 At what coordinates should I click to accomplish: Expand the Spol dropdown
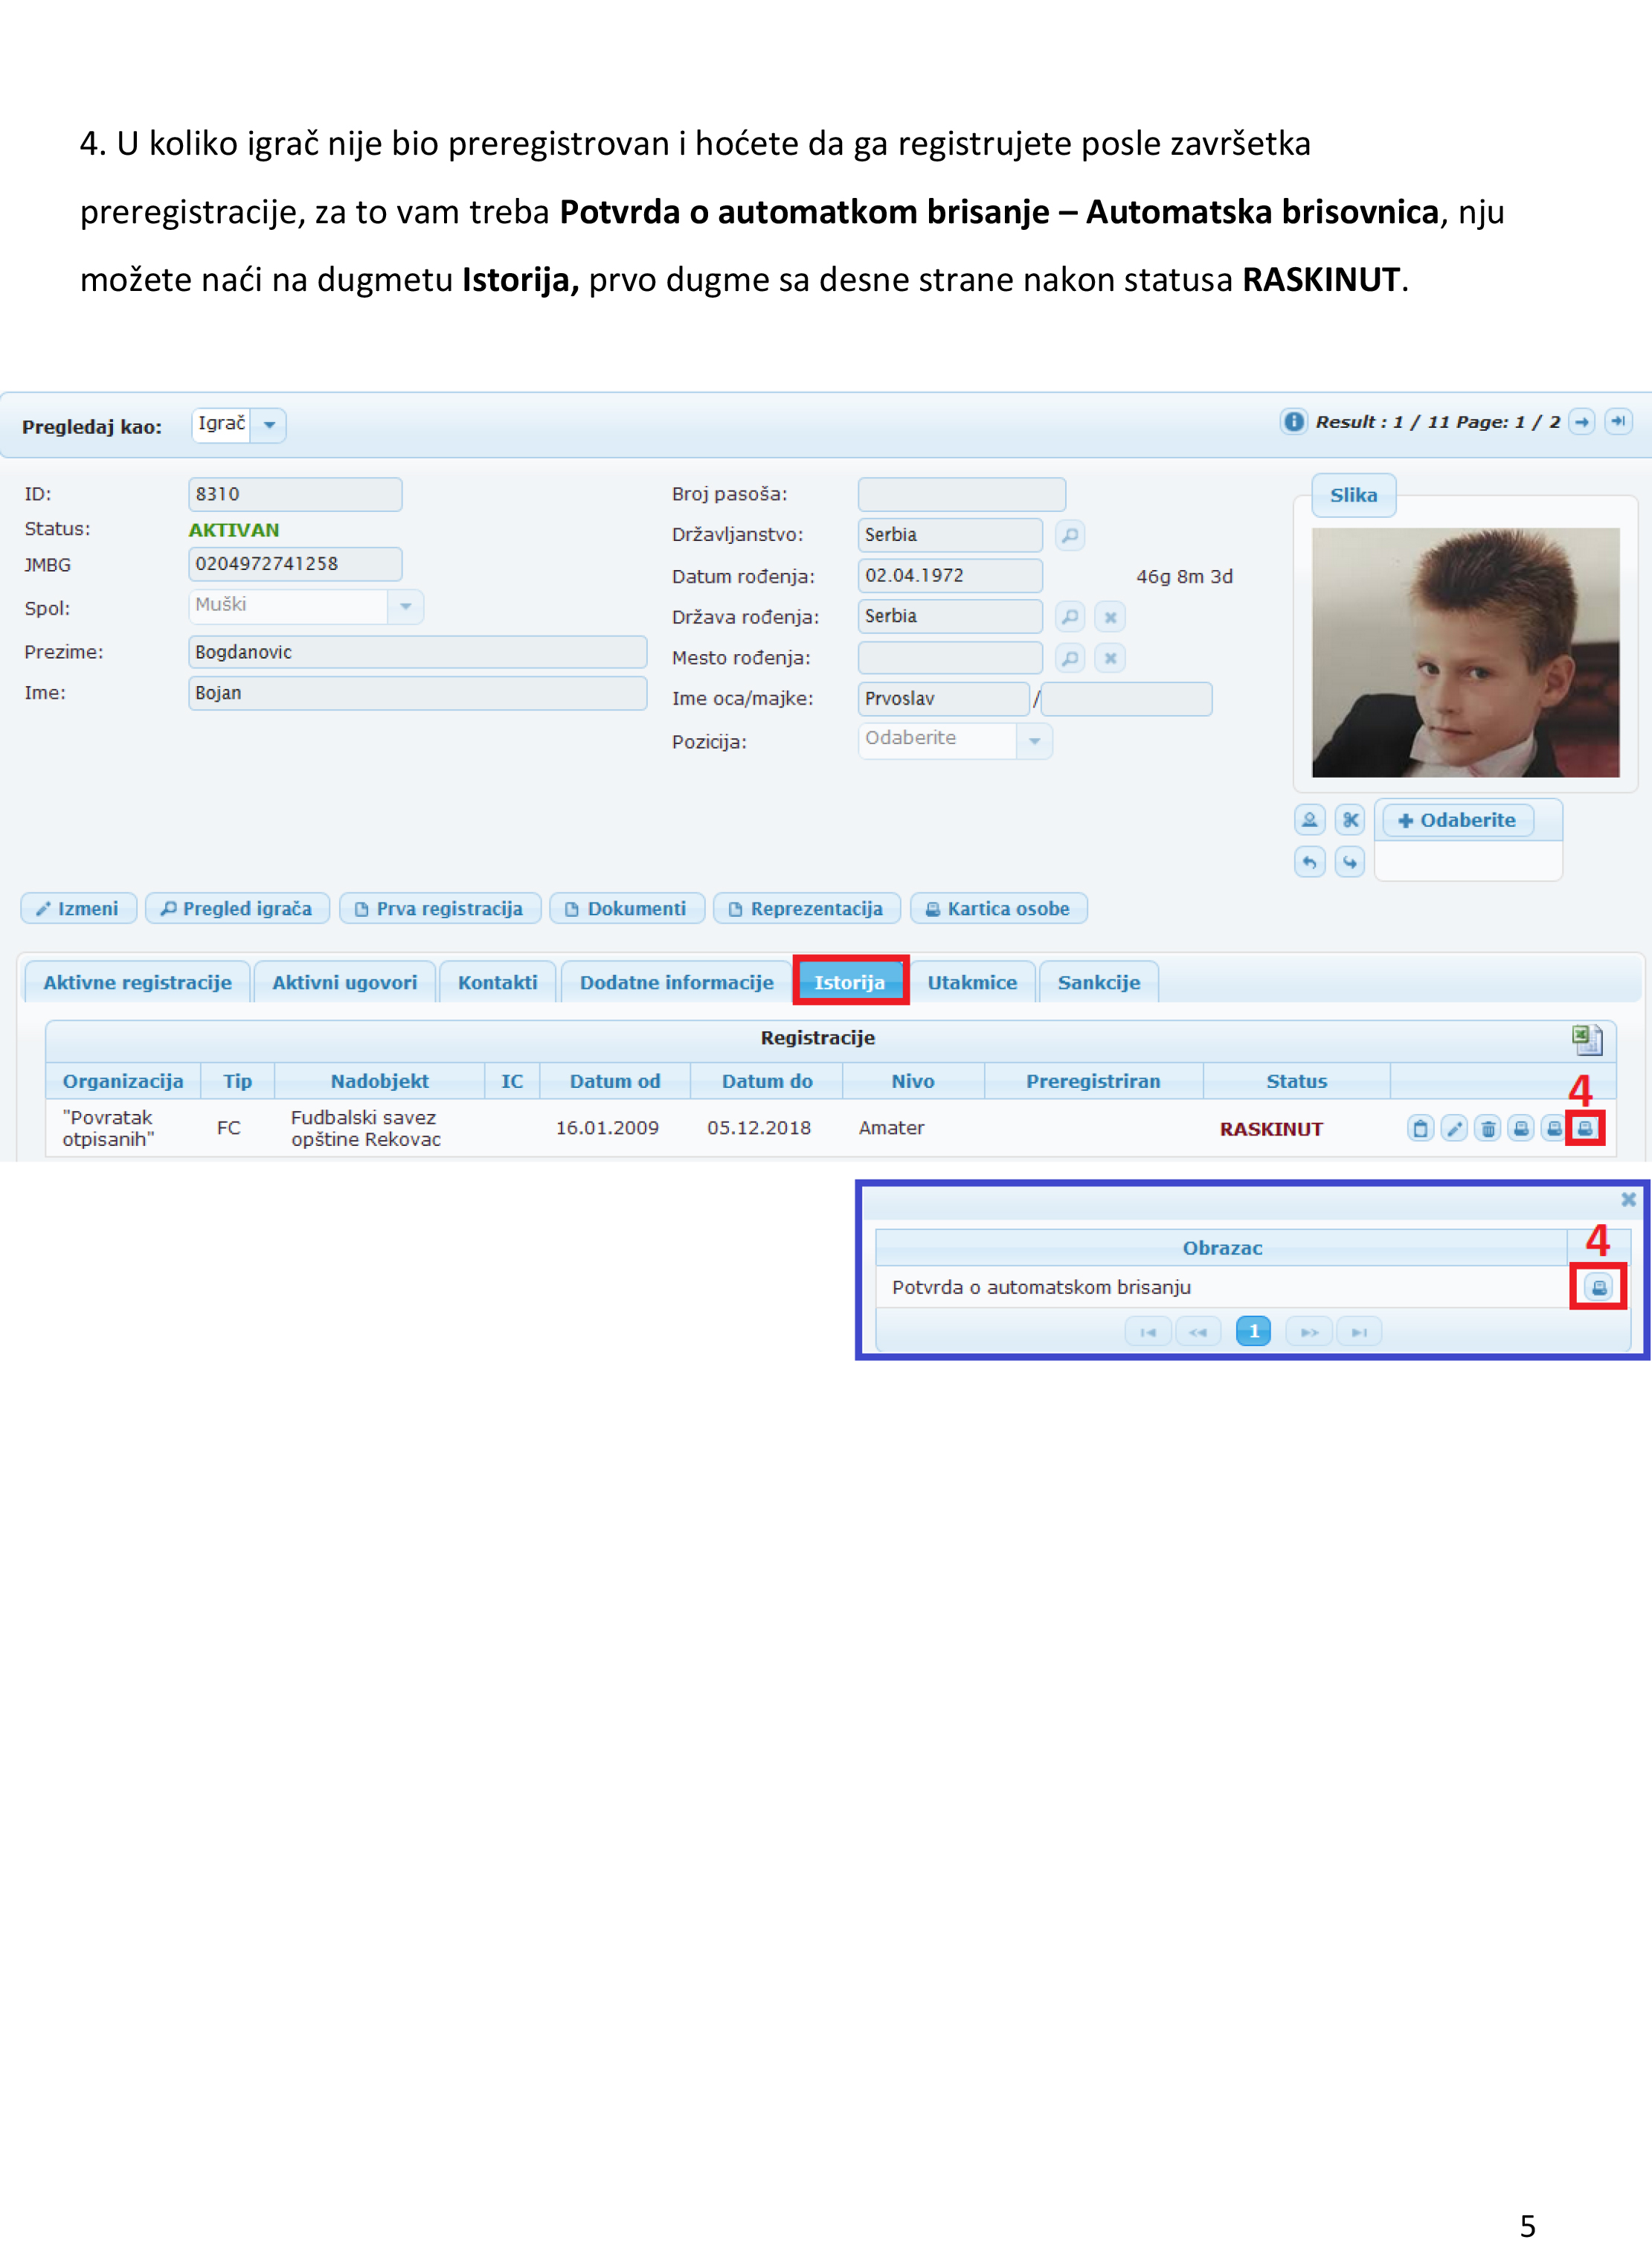click(x=405, y=606)
